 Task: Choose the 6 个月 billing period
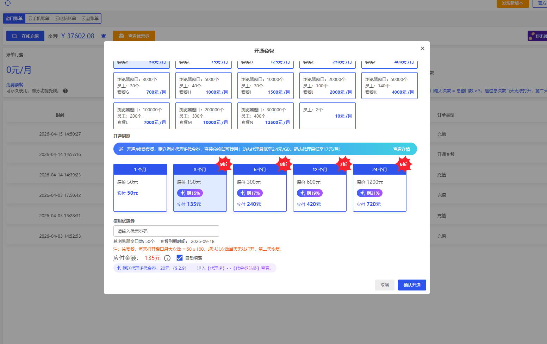[x=260, y=188]
